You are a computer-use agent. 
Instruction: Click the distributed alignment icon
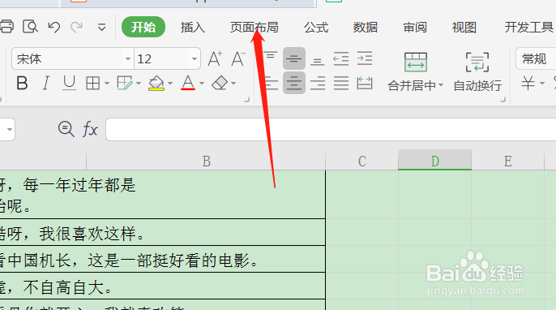(365, 84)
